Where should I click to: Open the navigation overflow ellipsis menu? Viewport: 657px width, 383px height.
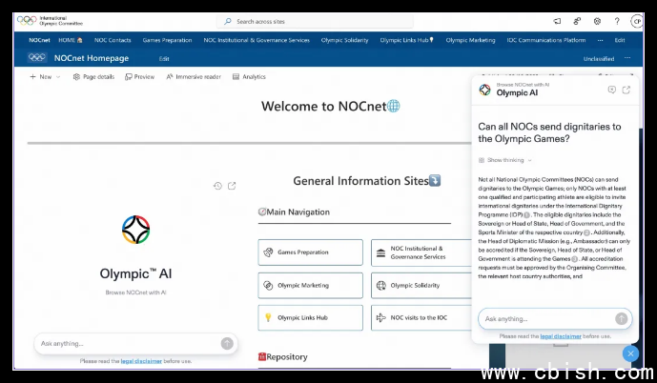pyautogui.click(x=600, y=40)
